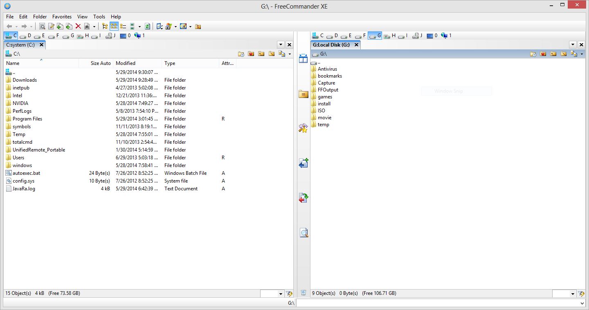Click the equals-sign folder icon in middle bar
The image size is (589, 310).
coord(303,94)
